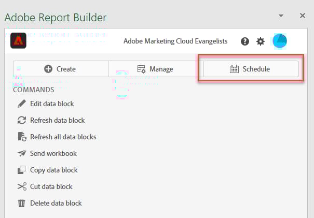Select the Send workbook command
Viewport: 314px width, 218px height.
[x=53, y=153]
